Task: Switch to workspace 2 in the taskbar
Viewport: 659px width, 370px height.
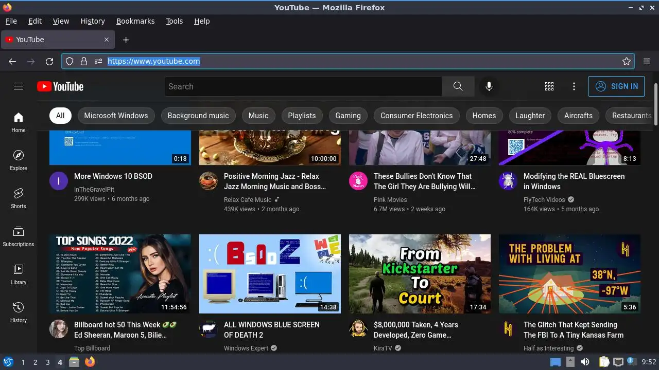Action: [x=35, y=362]
